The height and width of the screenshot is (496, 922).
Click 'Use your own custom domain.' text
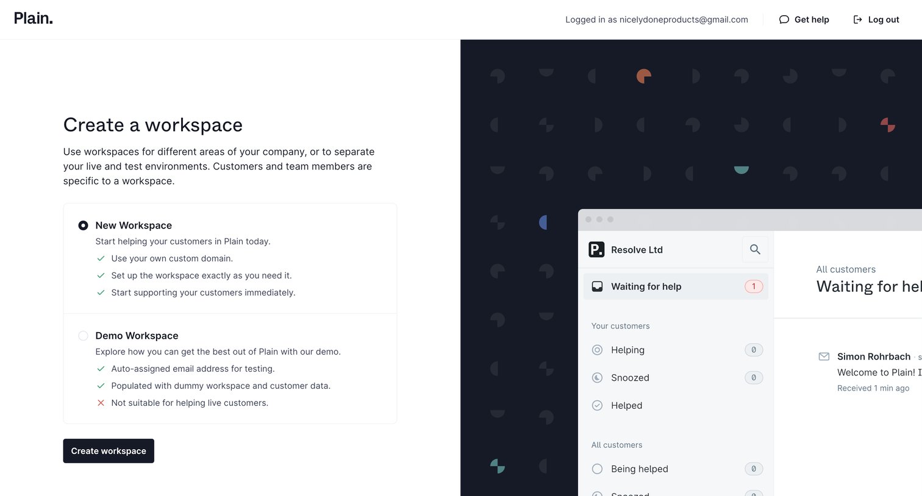172,258
